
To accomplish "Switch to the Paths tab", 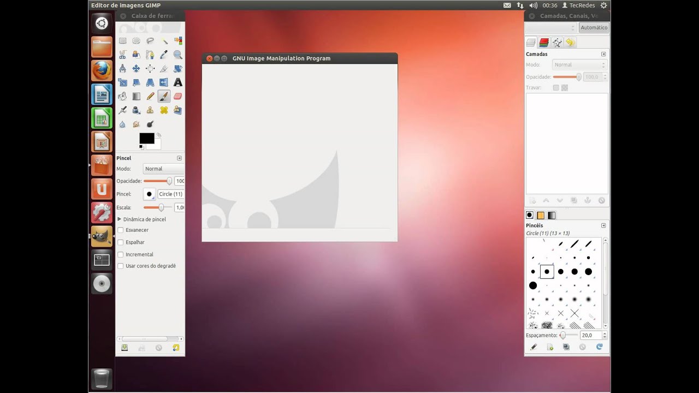I will [x=557, y=43].
